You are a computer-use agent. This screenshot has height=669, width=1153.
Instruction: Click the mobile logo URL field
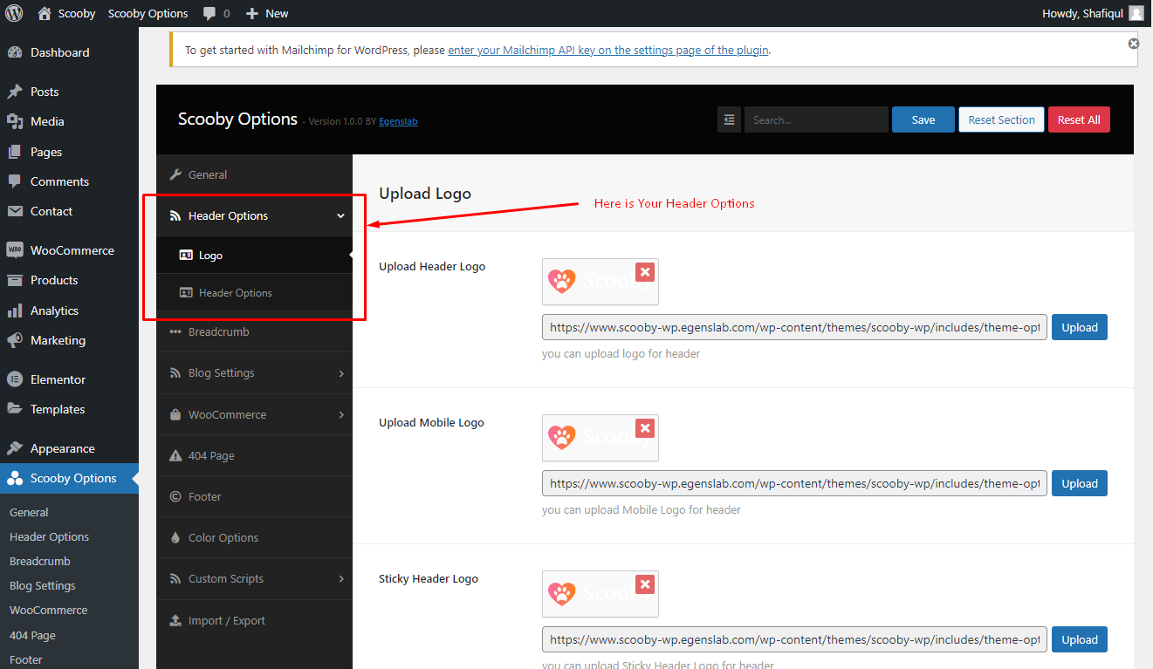coord(794,483)
